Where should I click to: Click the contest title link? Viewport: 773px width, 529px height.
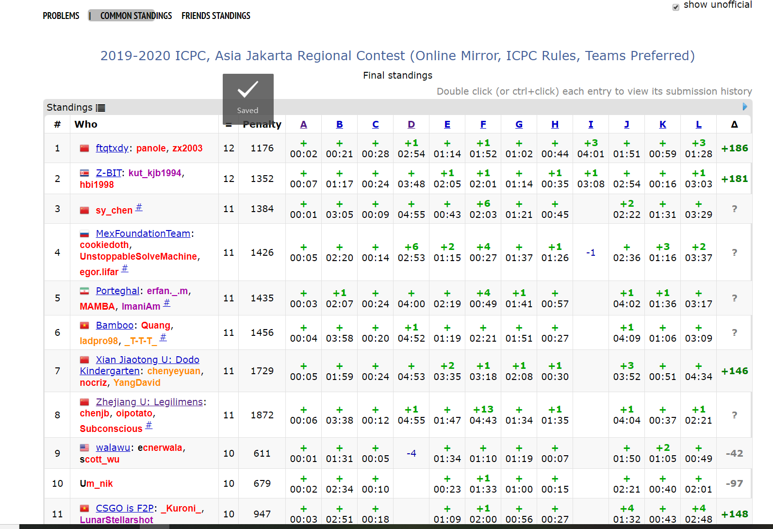pyautogui.click(x=397, y=56)
